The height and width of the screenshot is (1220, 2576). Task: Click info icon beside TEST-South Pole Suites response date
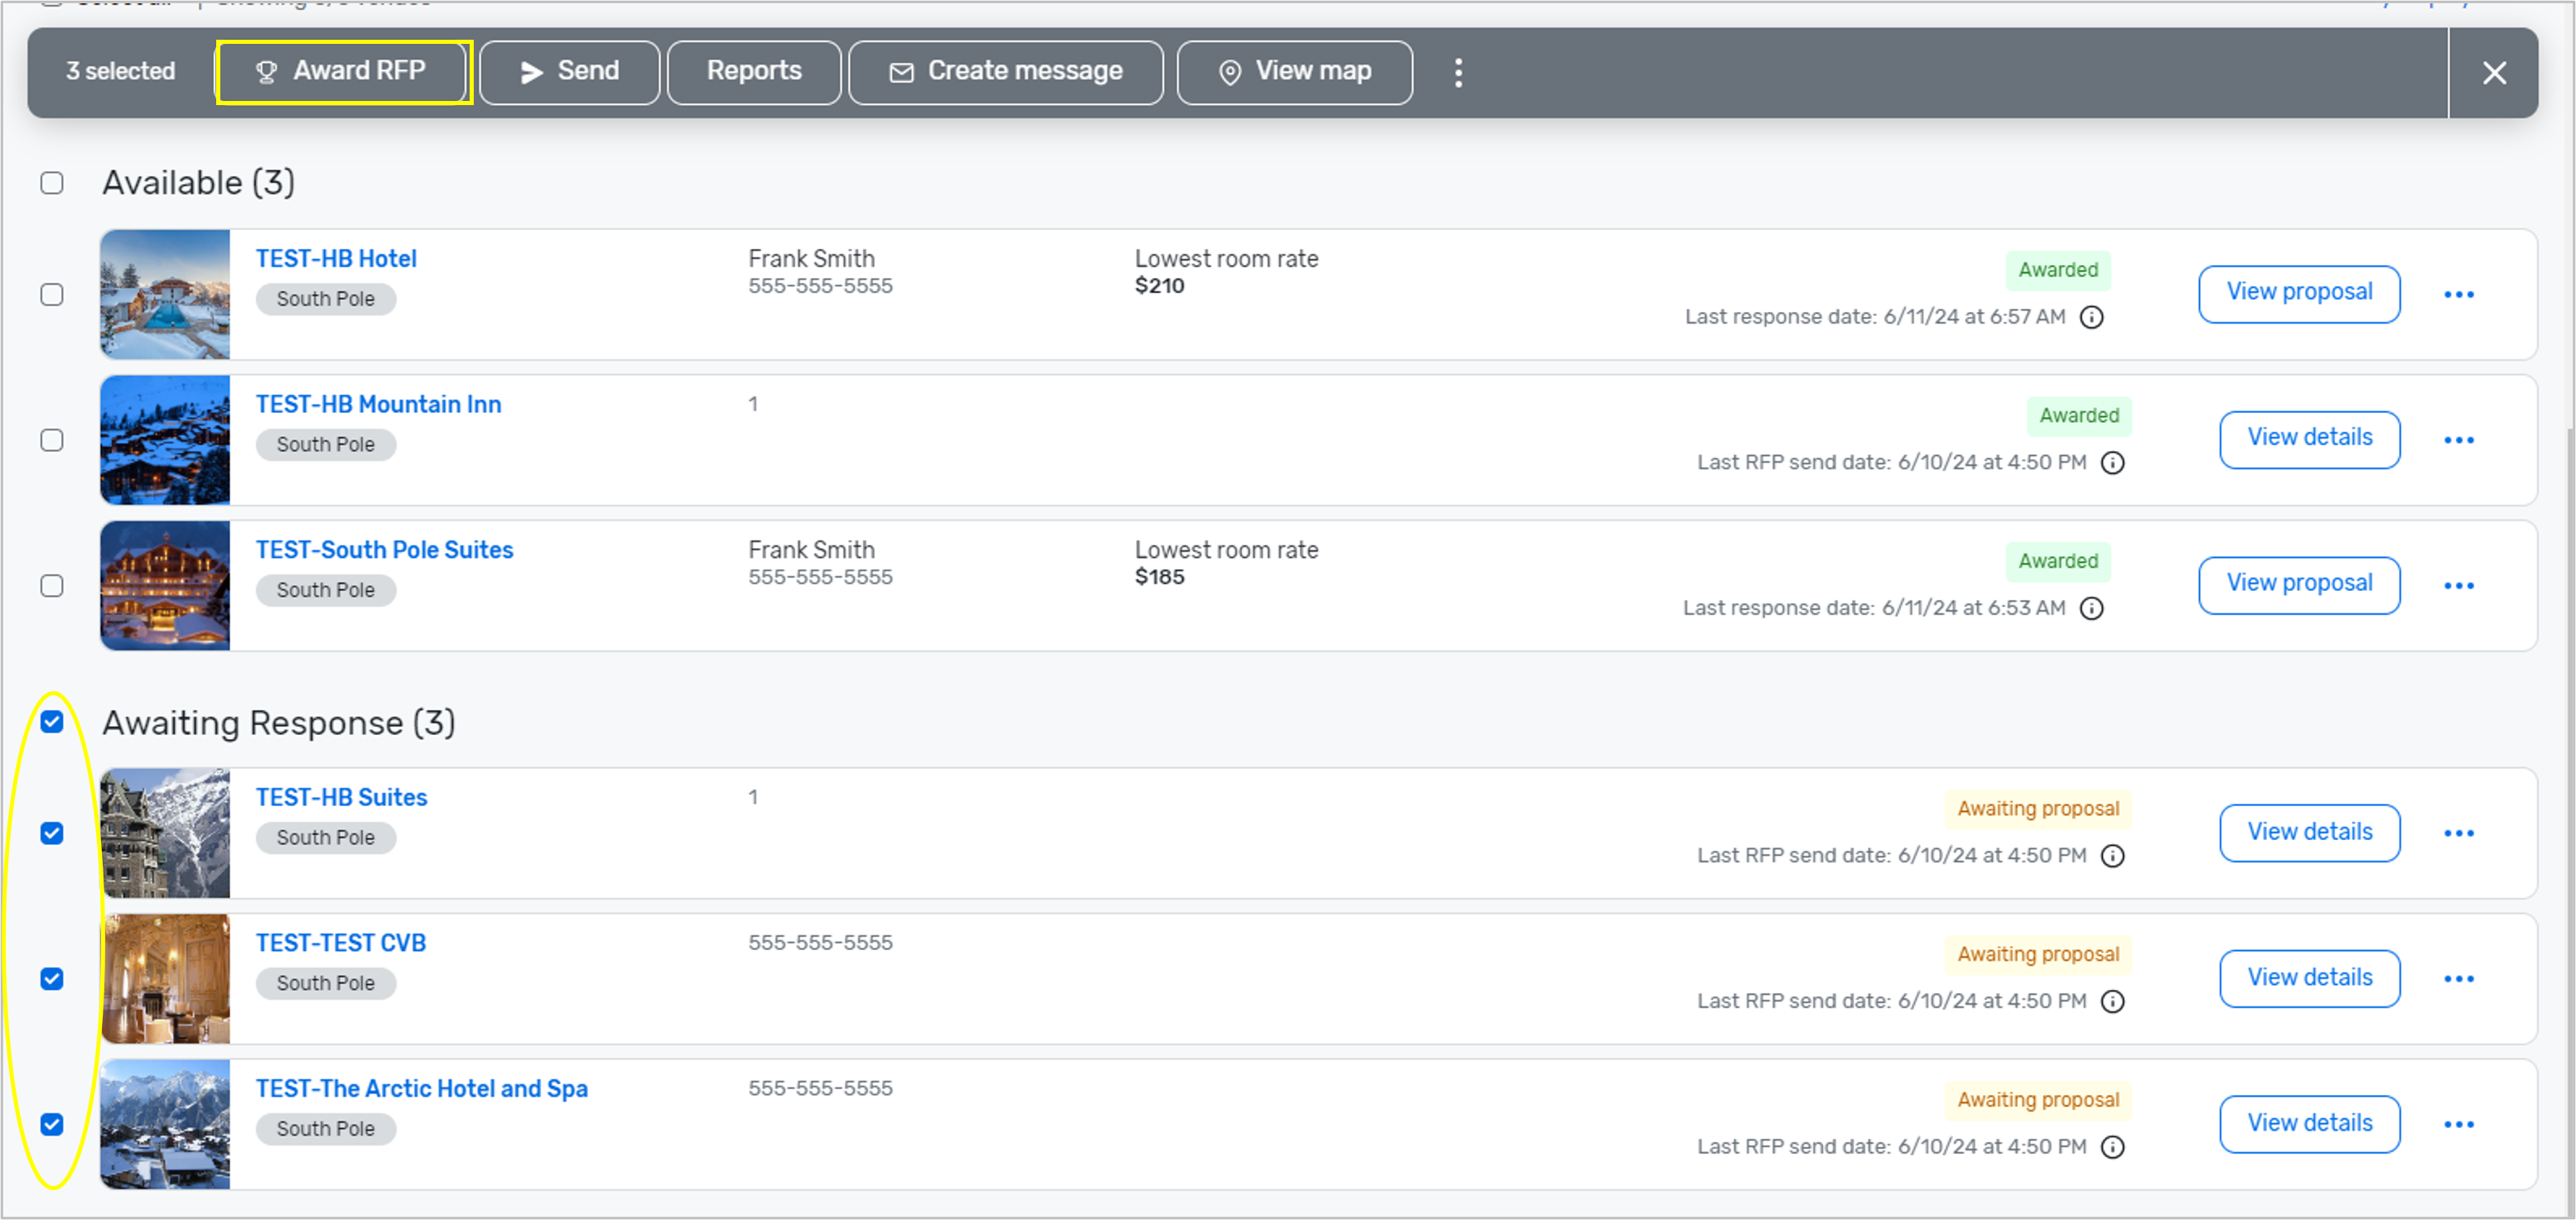click(2091, 608)
